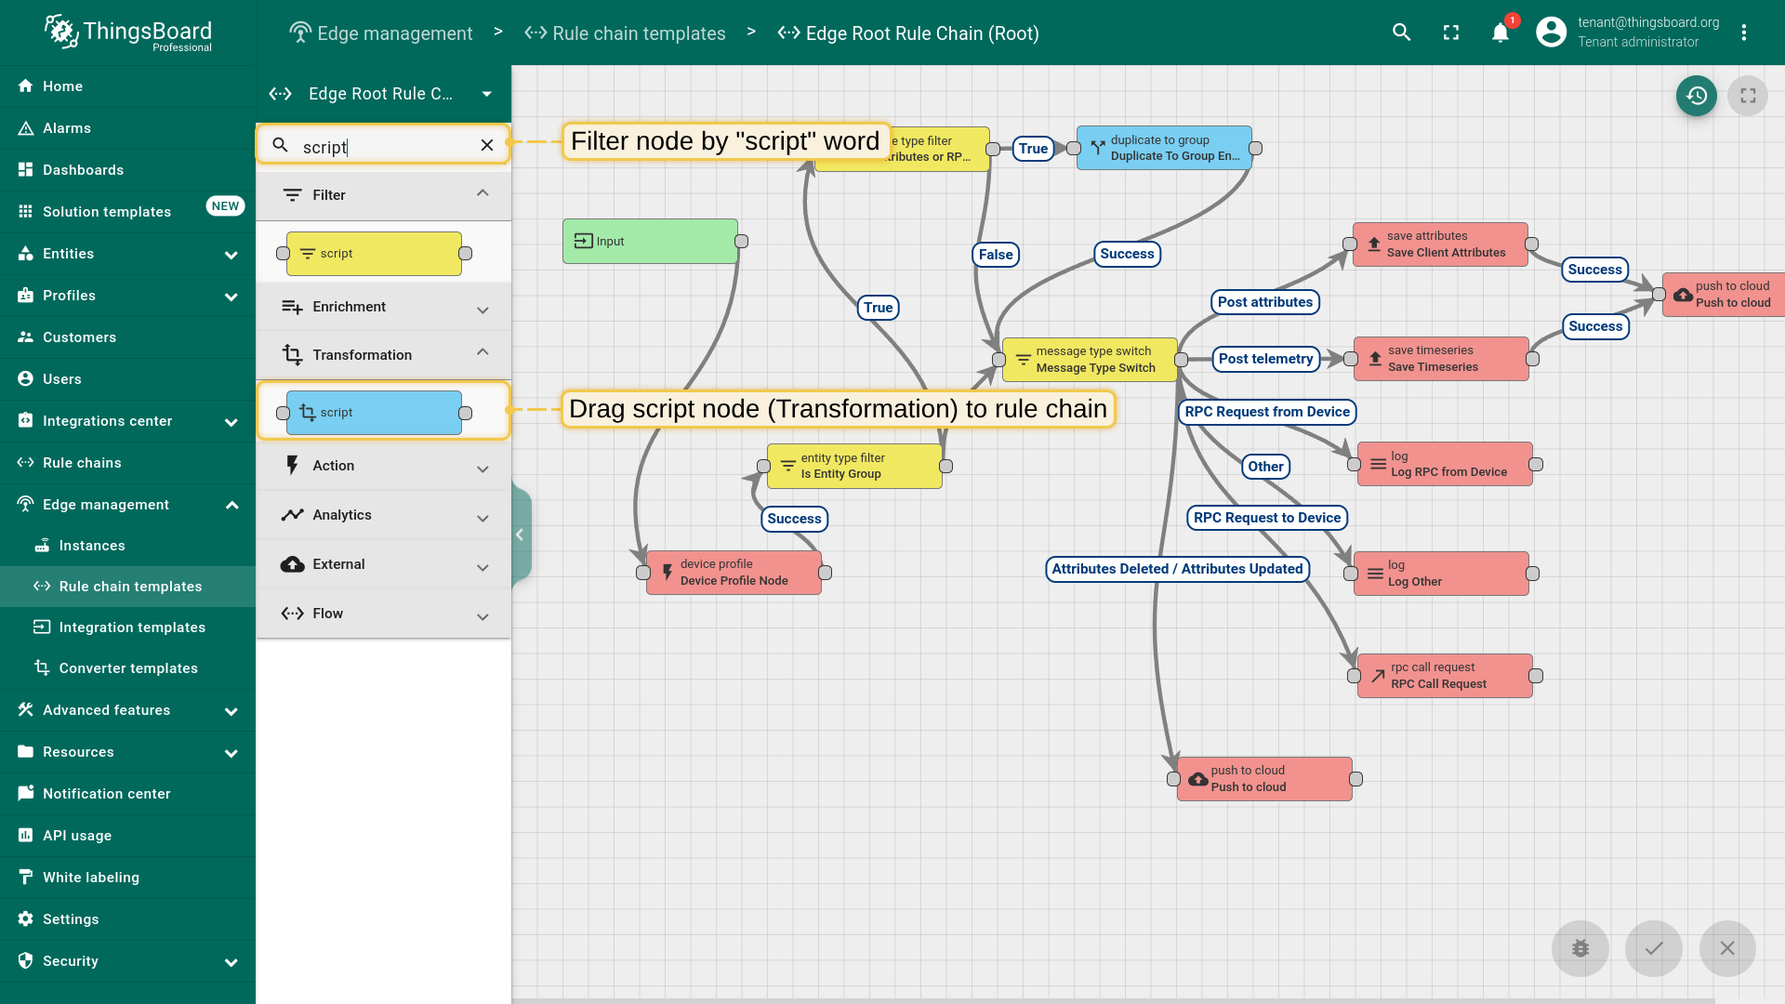This screenshot has width=1785, height=1004.
Task: Click the search magnifier in top bar
Action: pos(1401,33)
